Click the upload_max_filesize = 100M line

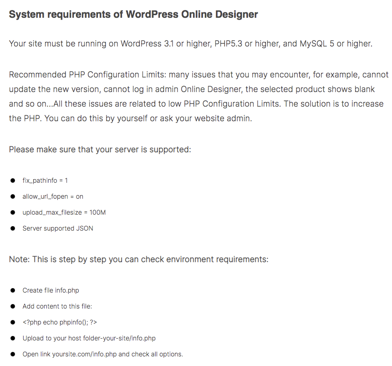tap(64, 212)
